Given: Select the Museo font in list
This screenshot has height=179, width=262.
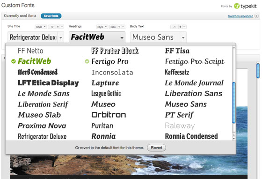Looking at the screenshot, I should (103, 104).
